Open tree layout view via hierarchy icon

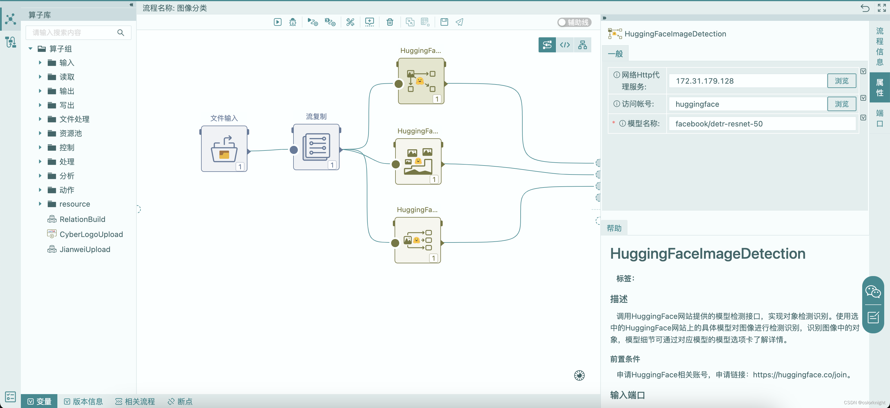pos(583,45)
